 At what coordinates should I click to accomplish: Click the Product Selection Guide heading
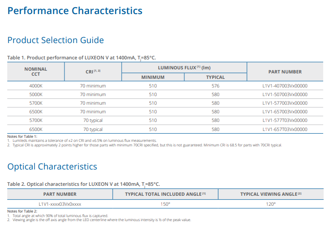coord(55,40)
